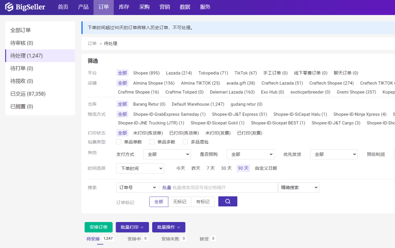This screenshot has width=395, height=248.
Task: Click the magnifier search button
Action: [227, 202]
